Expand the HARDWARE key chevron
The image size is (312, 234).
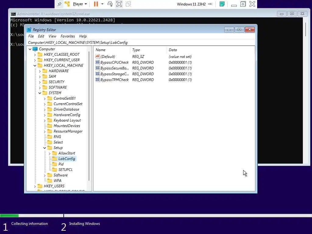(40, 71)
